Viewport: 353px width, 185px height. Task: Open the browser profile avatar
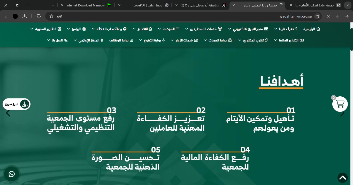(x=15, y=16)
